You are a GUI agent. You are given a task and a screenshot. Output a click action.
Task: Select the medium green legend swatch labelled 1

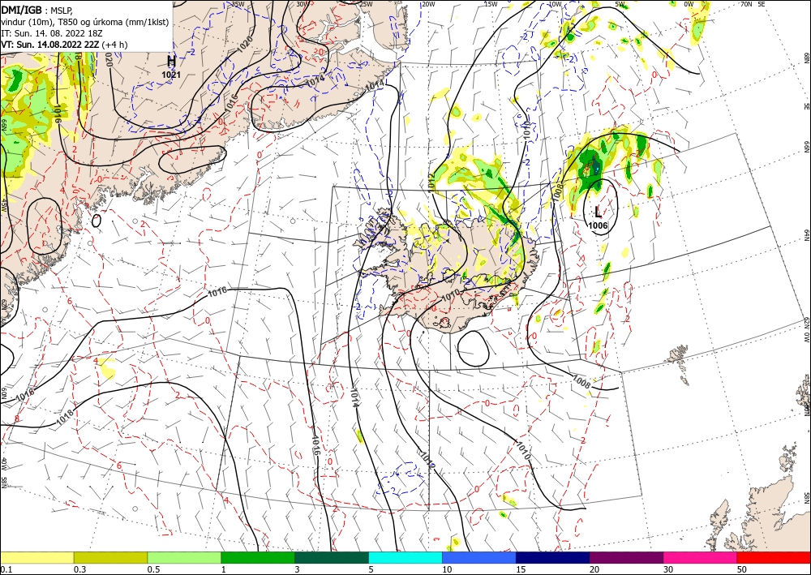click(x=258, y=557)
